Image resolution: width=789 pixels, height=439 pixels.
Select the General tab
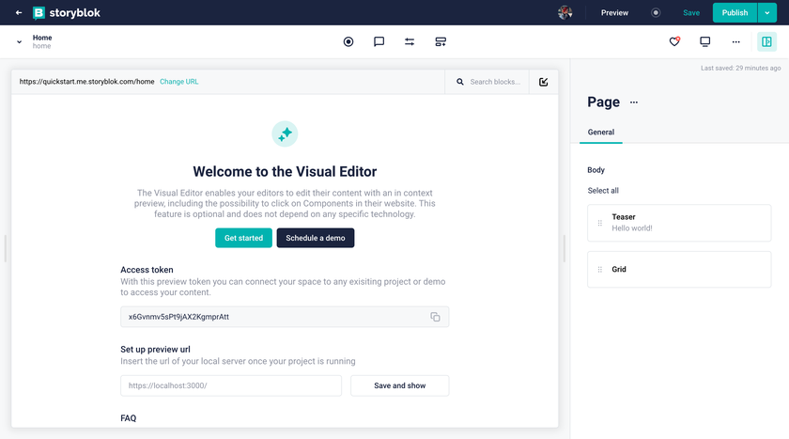(x=601, y=132)
